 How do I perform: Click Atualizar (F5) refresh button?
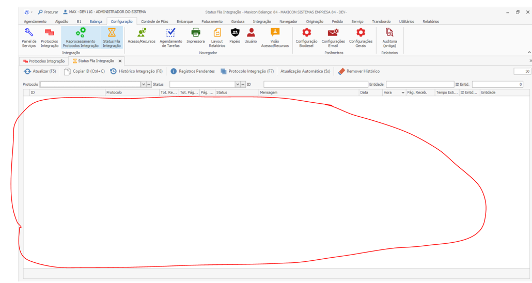(x=40, y=71)
